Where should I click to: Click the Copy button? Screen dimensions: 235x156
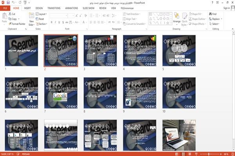point(13,19)
